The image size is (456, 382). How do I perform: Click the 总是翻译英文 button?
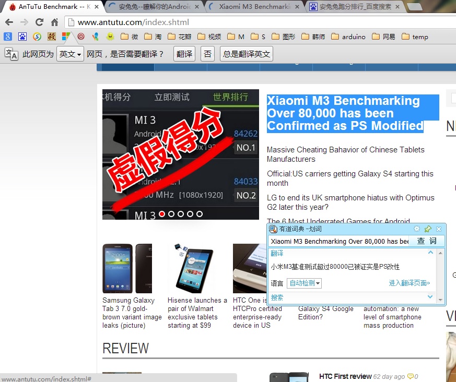[247, 54]
